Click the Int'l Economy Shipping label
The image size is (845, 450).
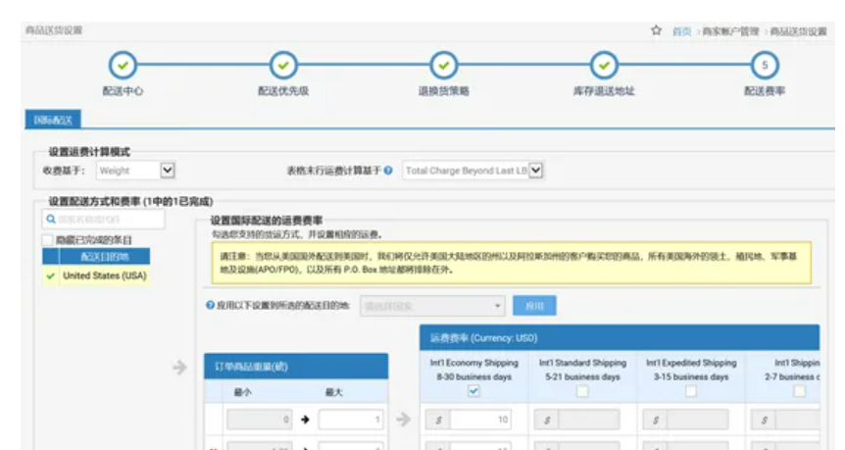(474, 363)
